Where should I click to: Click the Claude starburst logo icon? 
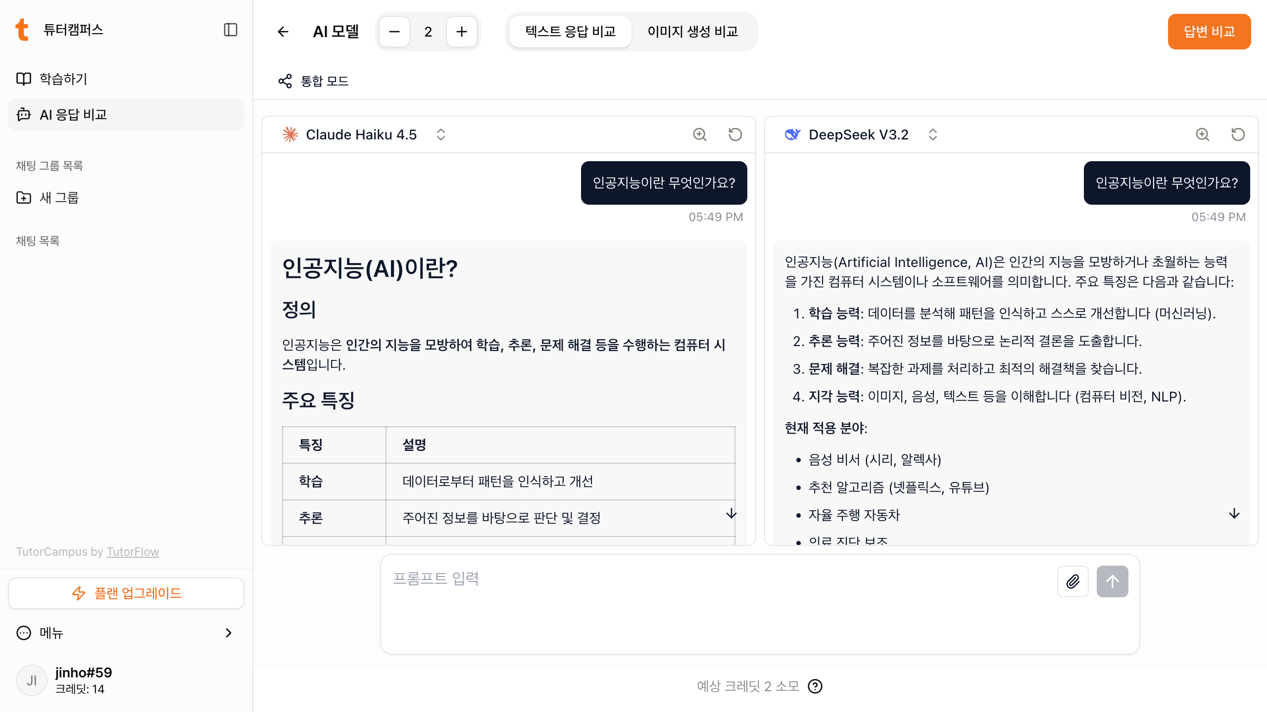pyautogui.click(x=290, y=134)
